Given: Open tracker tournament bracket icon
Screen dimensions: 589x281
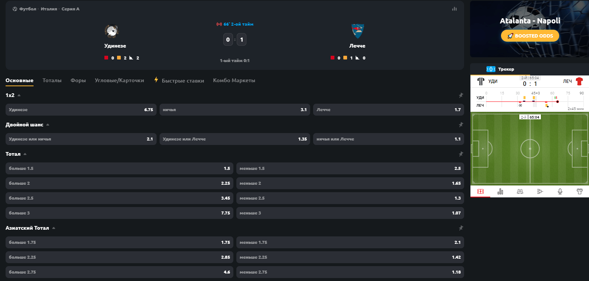Looking at the screenshot, I should (540, 191).
